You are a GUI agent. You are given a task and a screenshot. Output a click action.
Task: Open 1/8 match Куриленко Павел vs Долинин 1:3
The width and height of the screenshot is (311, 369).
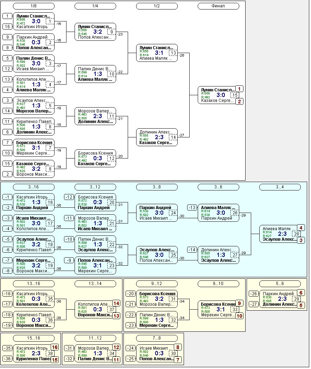pos(34,127)
